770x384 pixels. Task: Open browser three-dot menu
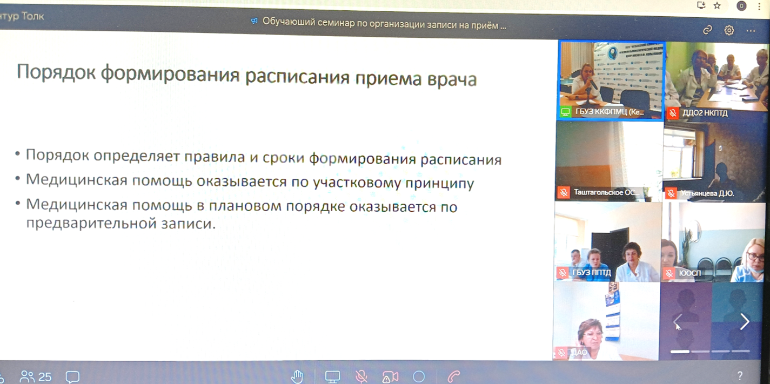[759, 6]
